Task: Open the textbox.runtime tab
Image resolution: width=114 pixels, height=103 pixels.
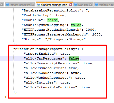Action: click(106, 5)
